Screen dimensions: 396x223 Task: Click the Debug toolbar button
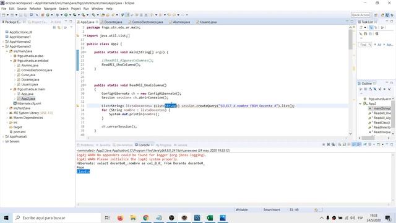pyautogui.click(x=58, y=15)
